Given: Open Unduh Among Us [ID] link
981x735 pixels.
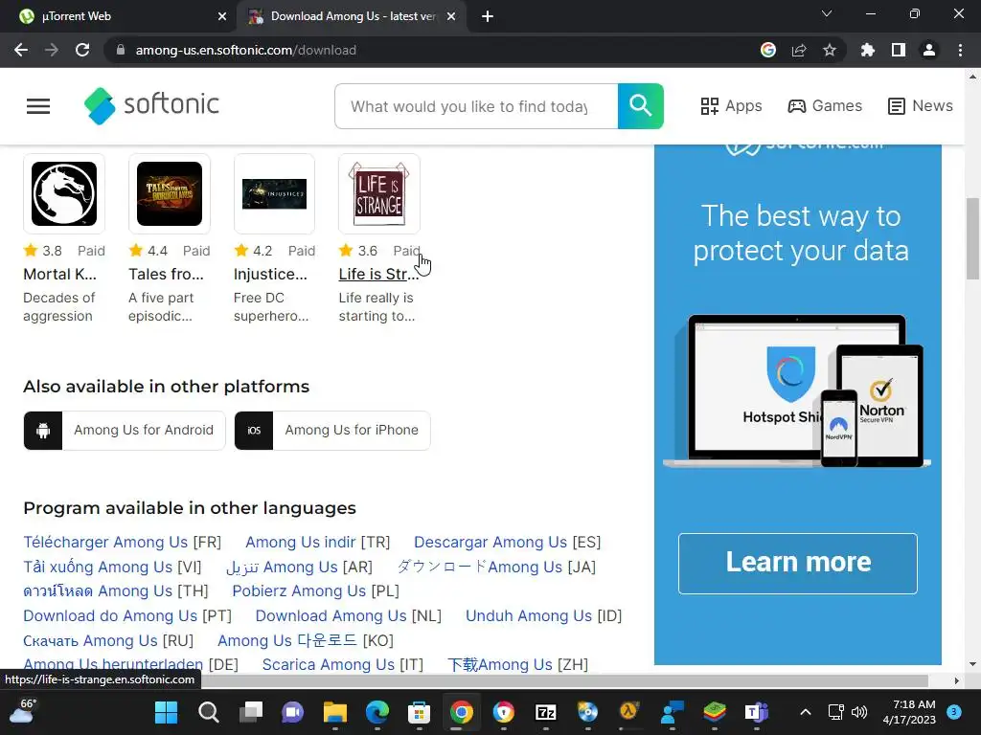Looking at the screenshot, I should [x=543, y=615].
